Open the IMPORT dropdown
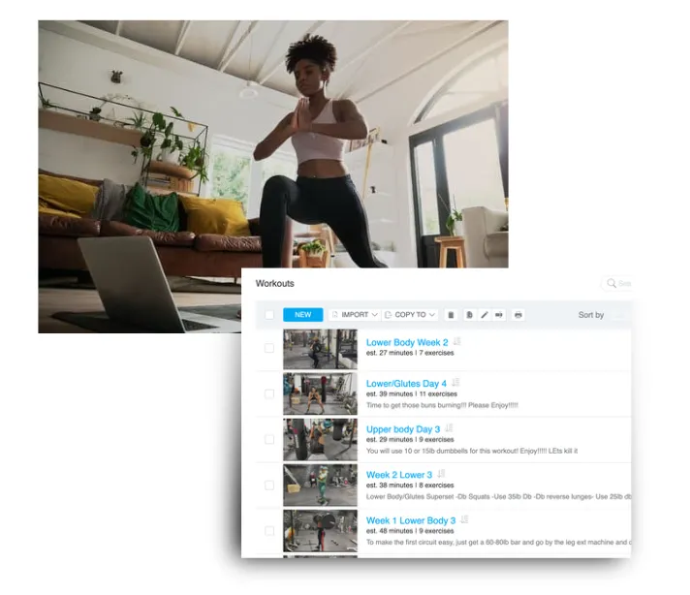The height and width of the screenshot is (595, 690). [355, 315]
